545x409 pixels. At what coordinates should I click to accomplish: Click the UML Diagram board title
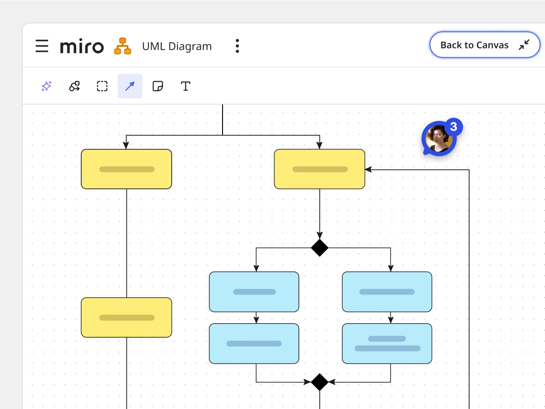177,46
